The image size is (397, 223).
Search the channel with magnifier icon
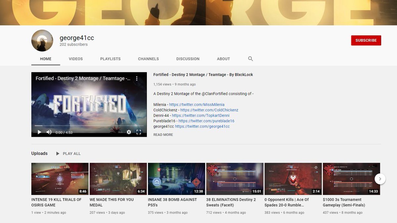250,59
